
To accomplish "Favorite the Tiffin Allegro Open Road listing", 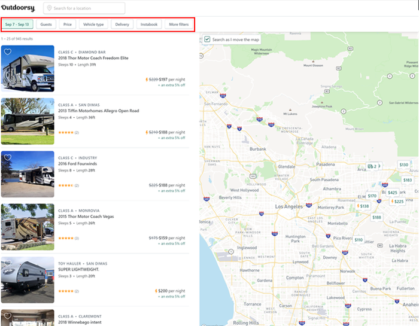I will click(7, 105).
